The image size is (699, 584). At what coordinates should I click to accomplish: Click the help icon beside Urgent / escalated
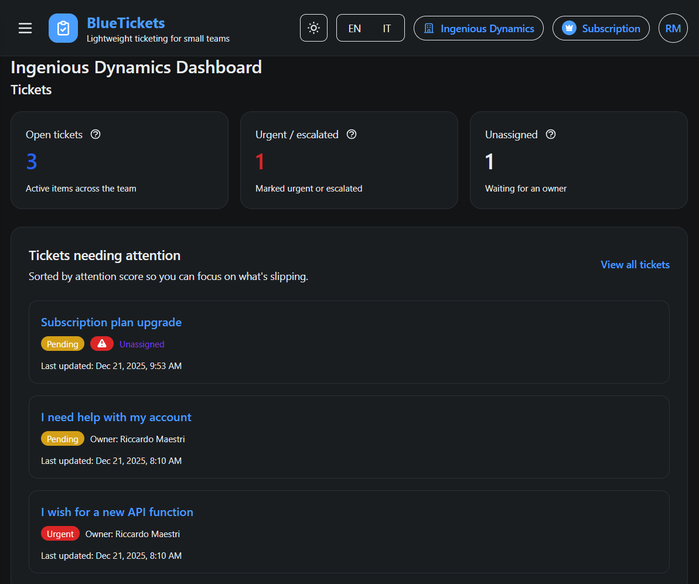tap(351, 134)
